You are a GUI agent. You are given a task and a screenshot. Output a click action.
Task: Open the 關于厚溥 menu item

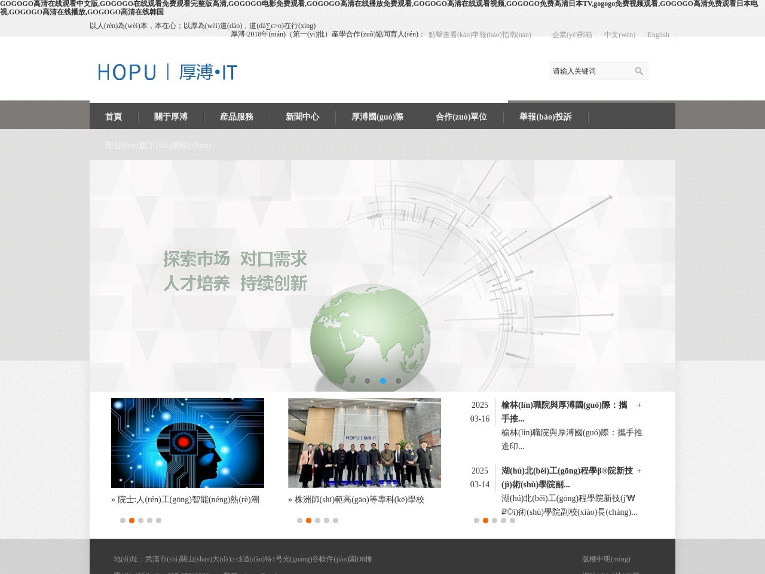click(x=171, y=117)
